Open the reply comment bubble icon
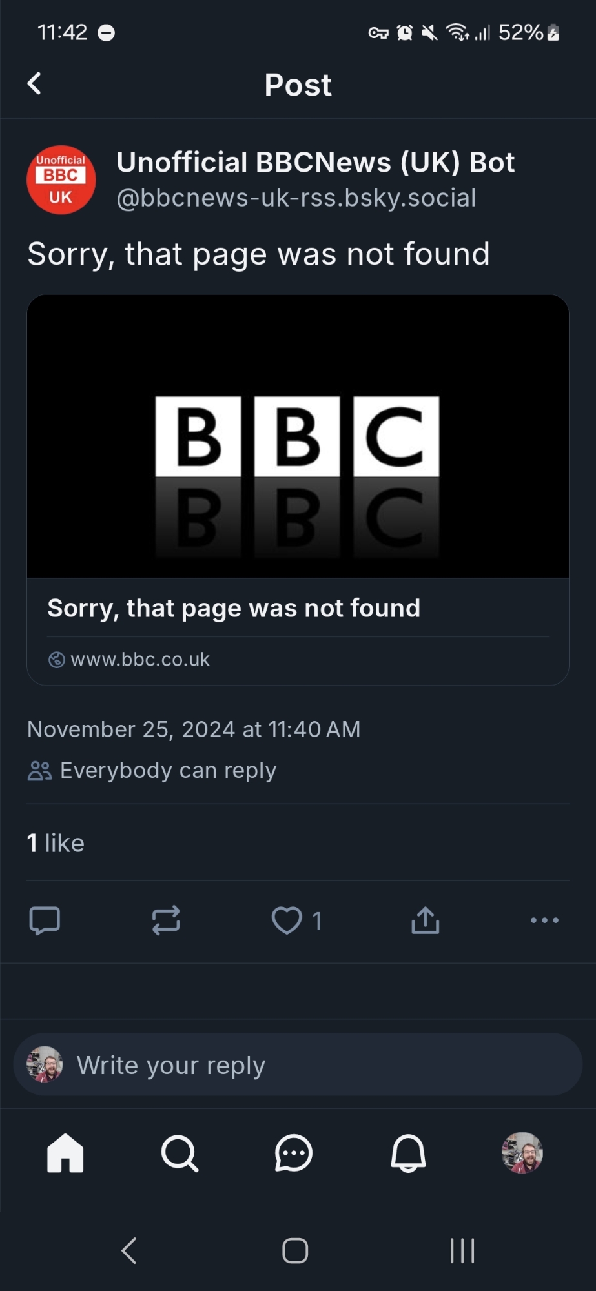This screenshot has width=596, height=1291. click(45, 920)
